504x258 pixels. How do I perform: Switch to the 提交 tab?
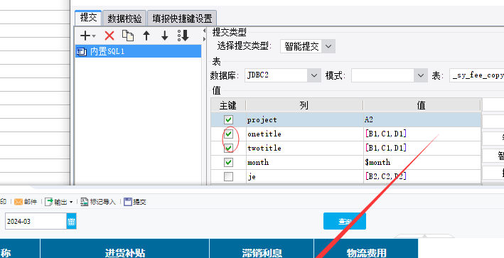point(88,18)
